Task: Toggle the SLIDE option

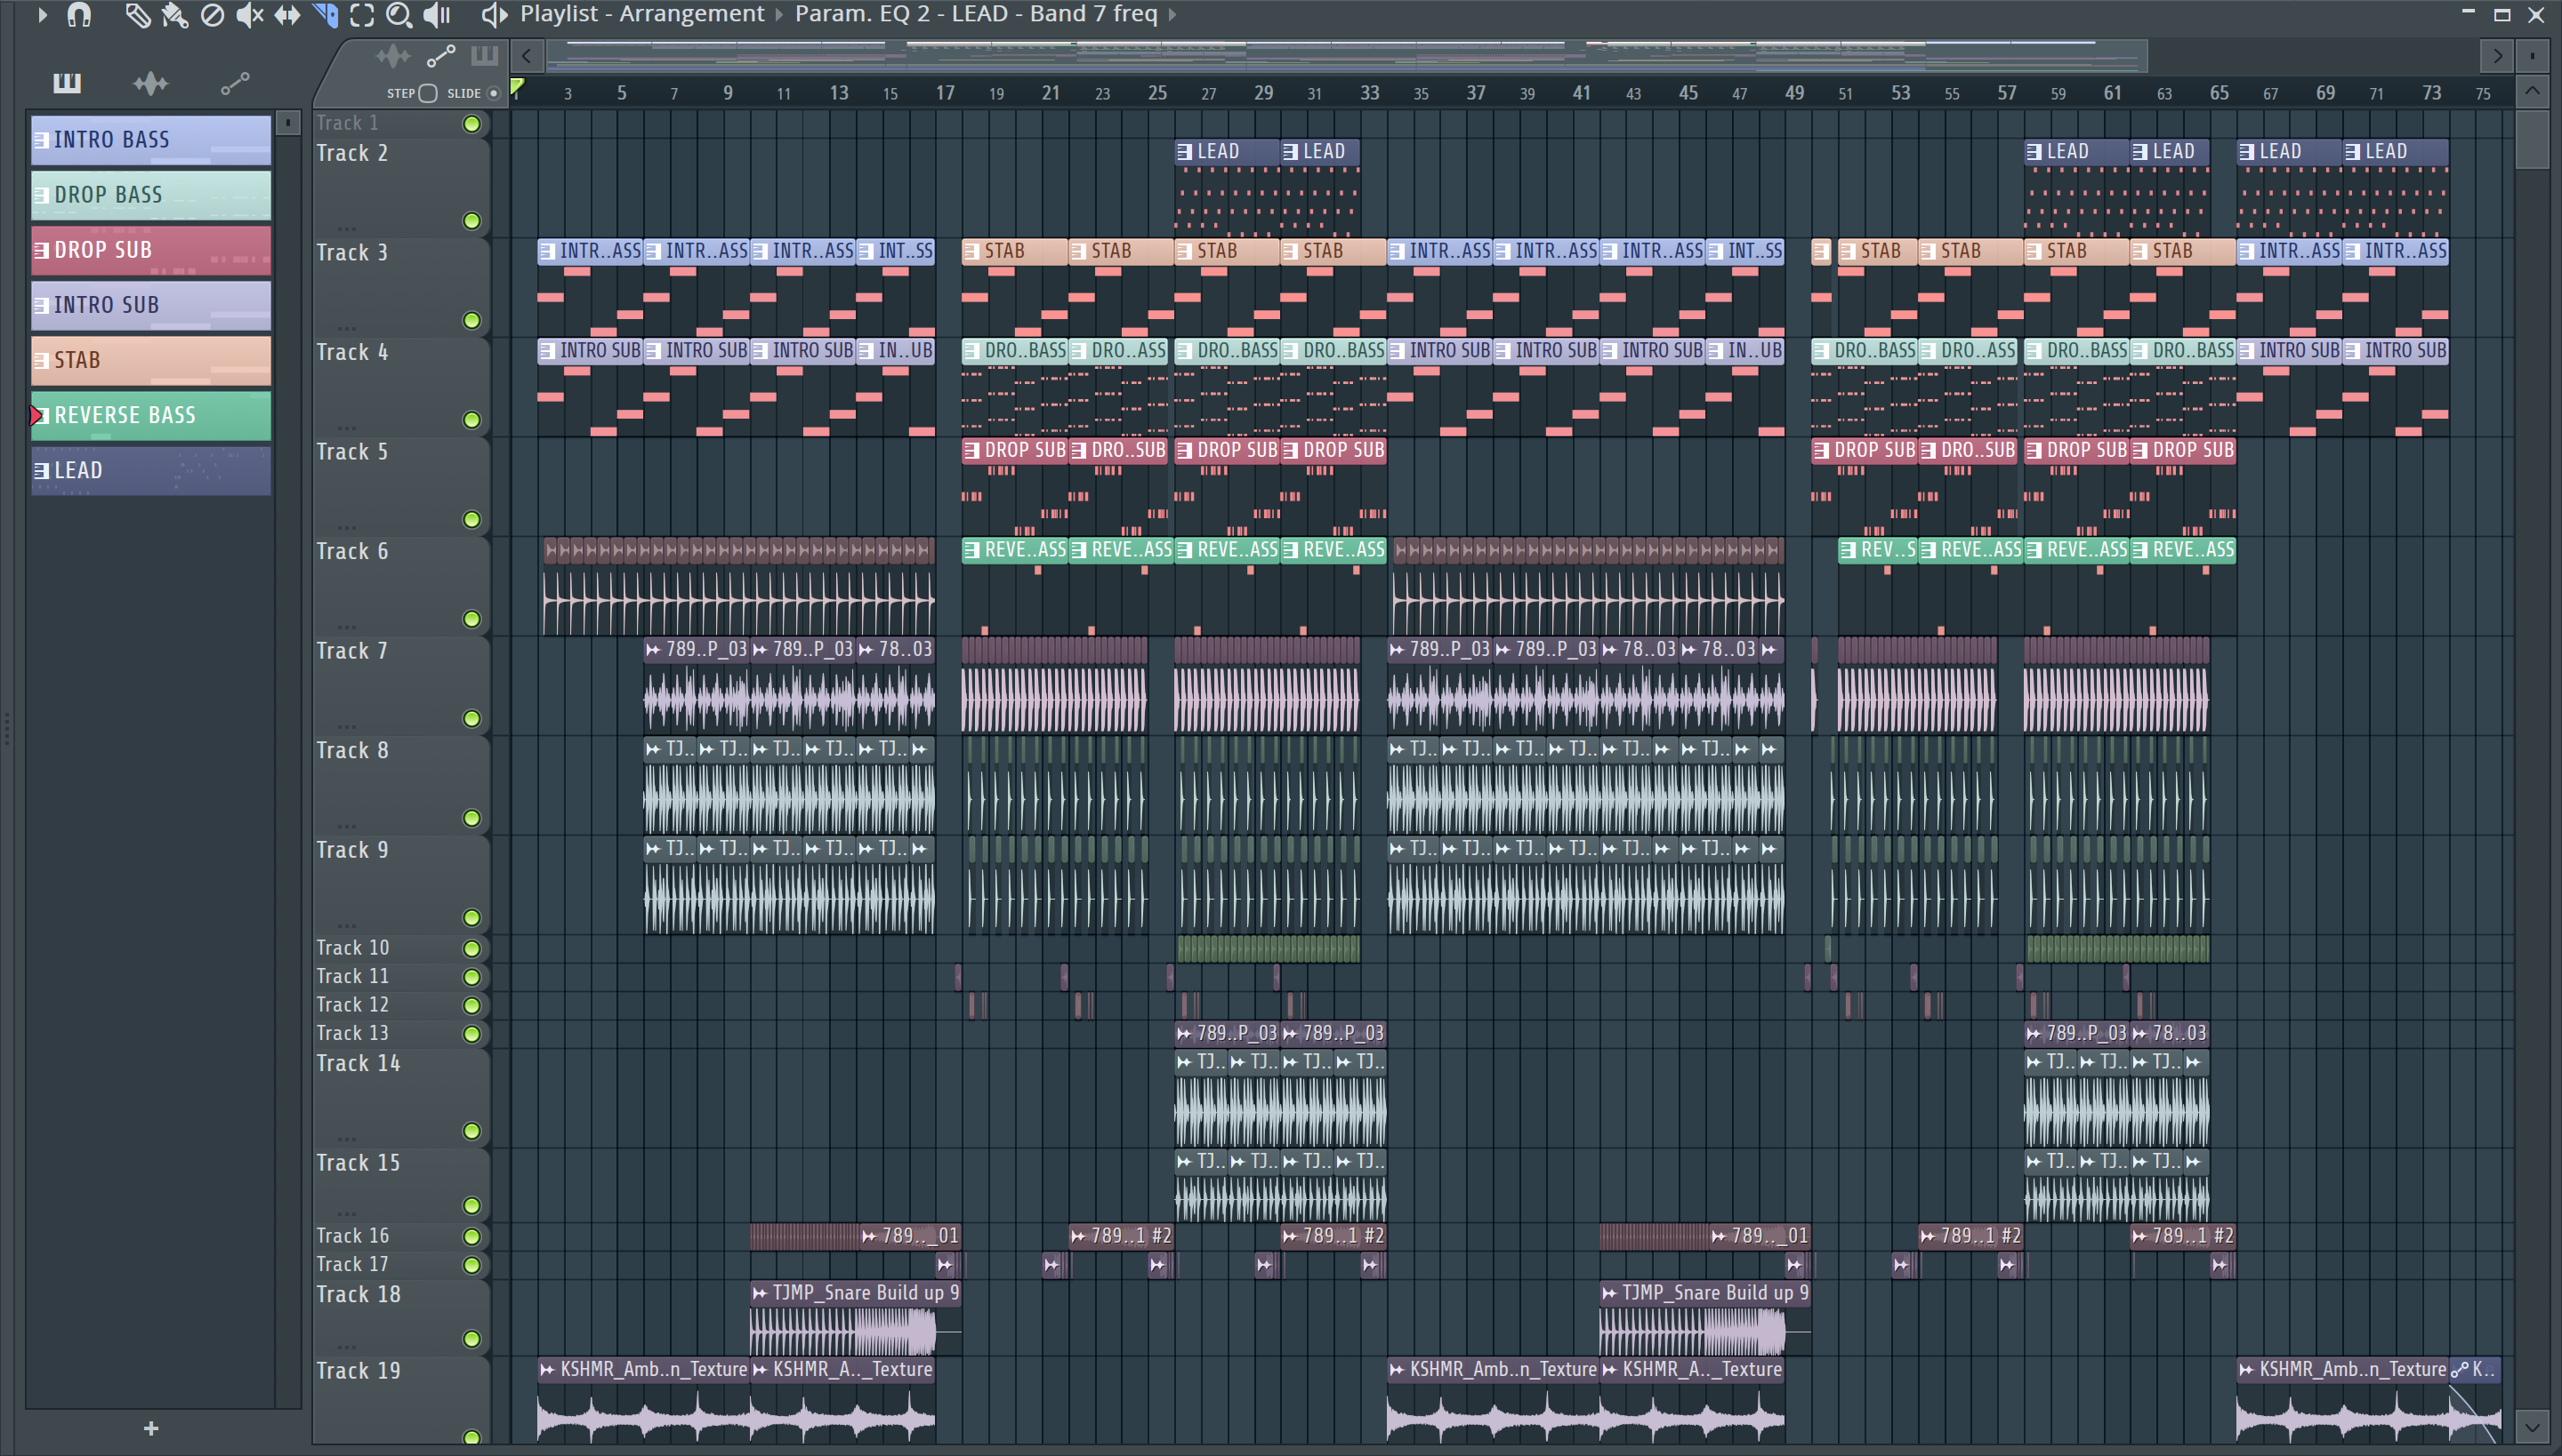Action: [x=494, y=93]
